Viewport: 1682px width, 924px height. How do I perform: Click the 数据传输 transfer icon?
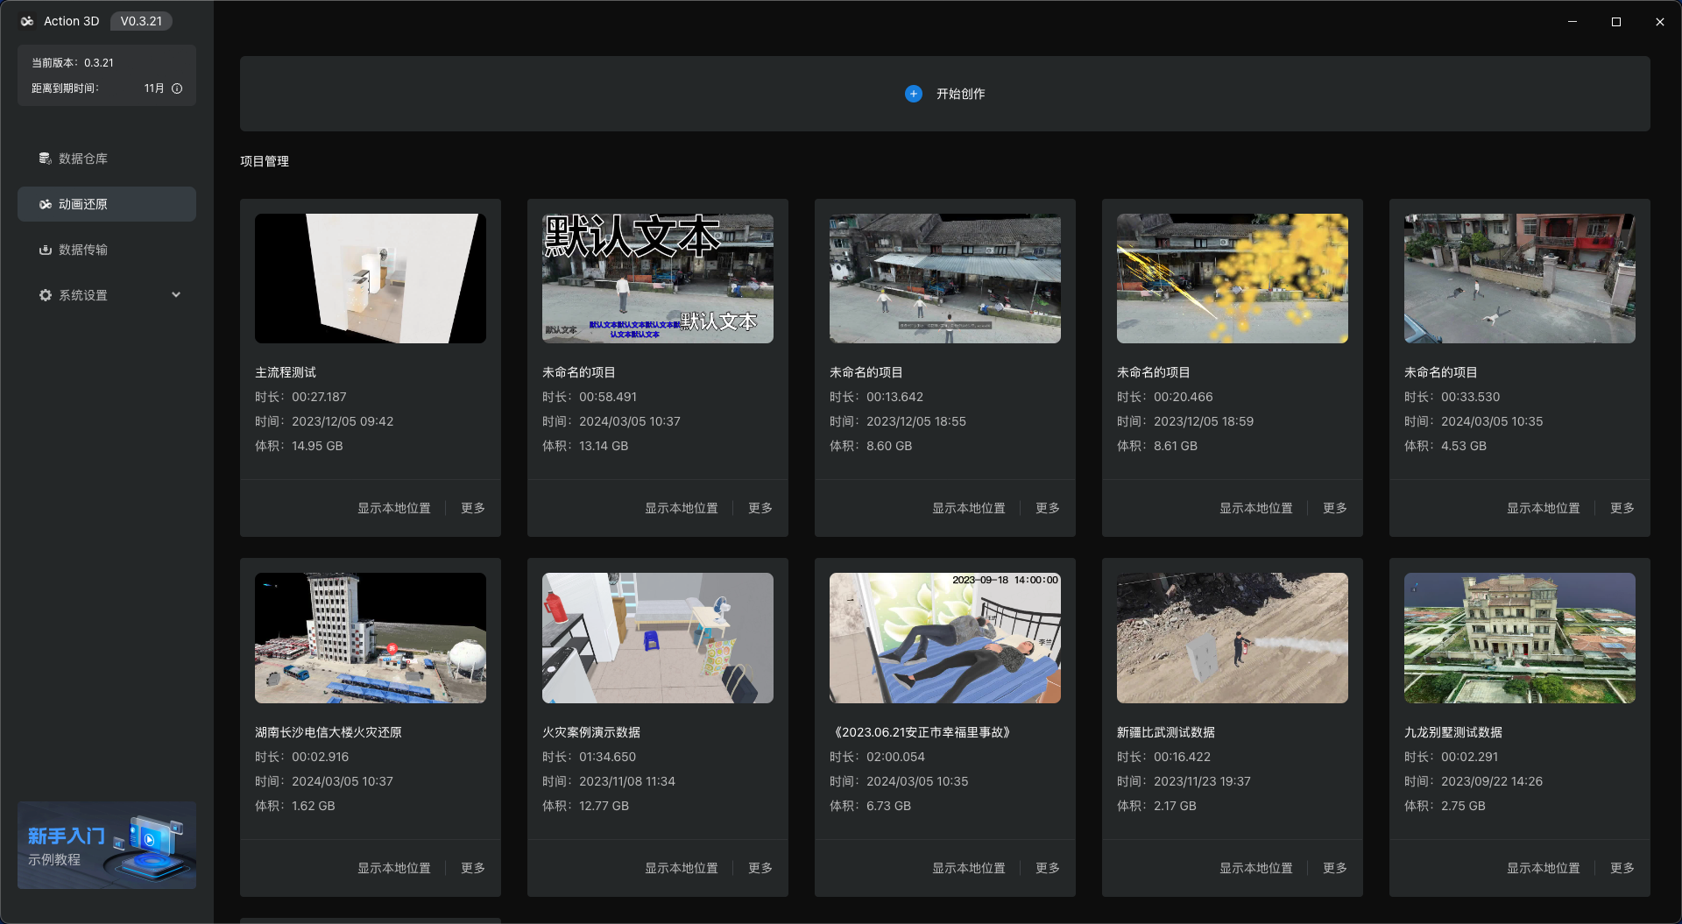point(45,250)
